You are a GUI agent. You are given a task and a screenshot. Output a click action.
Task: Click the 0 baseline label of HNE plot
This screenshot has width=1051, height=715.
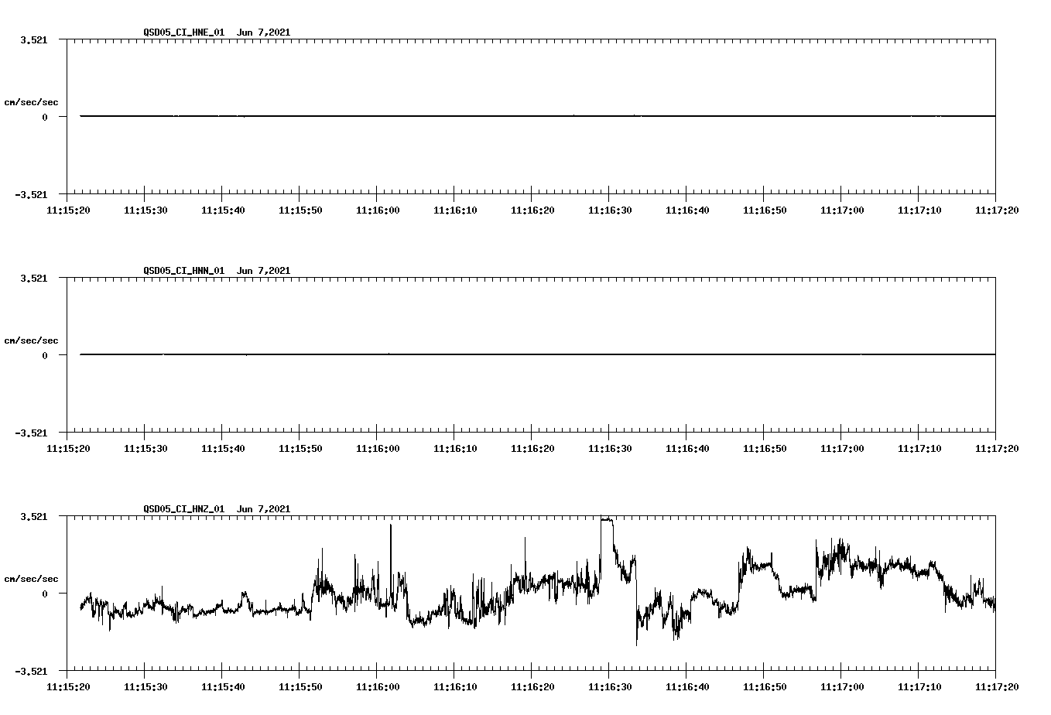[45, 117]
